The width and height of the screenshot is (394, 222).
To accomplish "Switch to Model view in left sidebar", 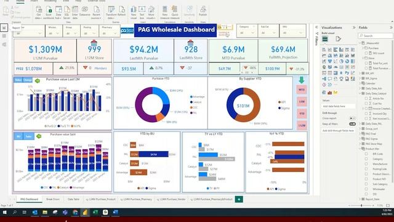I will click(x=4, y=44).
